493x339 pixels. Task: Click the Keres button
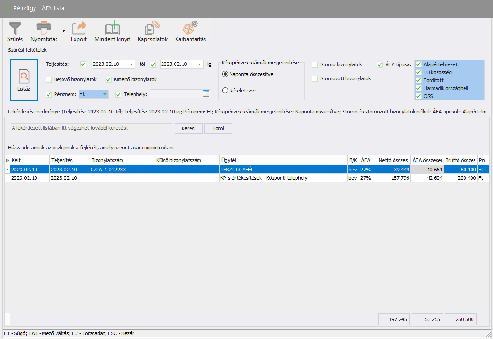click(188, 128)
